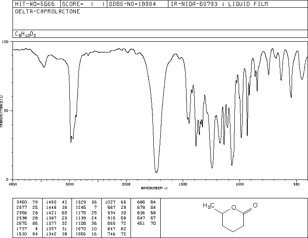This screenshot has height=238, width=308.
Task: Select peak value 1329 in the table
Action: point(81,202)
